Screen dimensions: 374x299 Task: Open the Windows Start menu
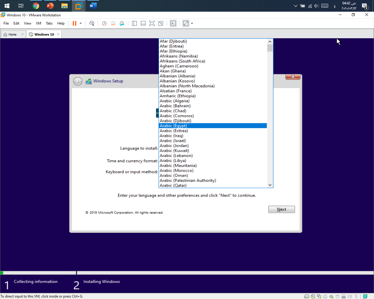(7, 6)
